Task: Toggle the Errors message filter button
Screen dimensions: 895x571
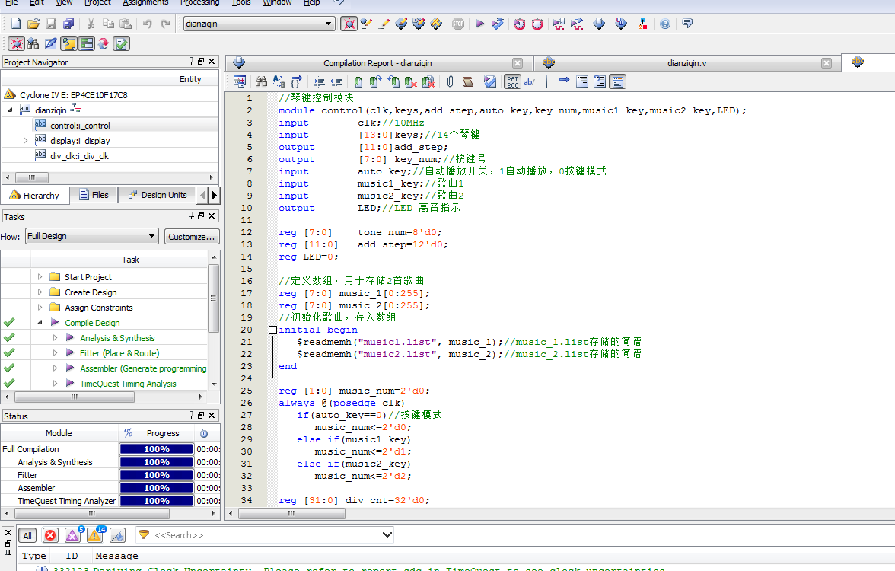Action: tap(50, 535)
